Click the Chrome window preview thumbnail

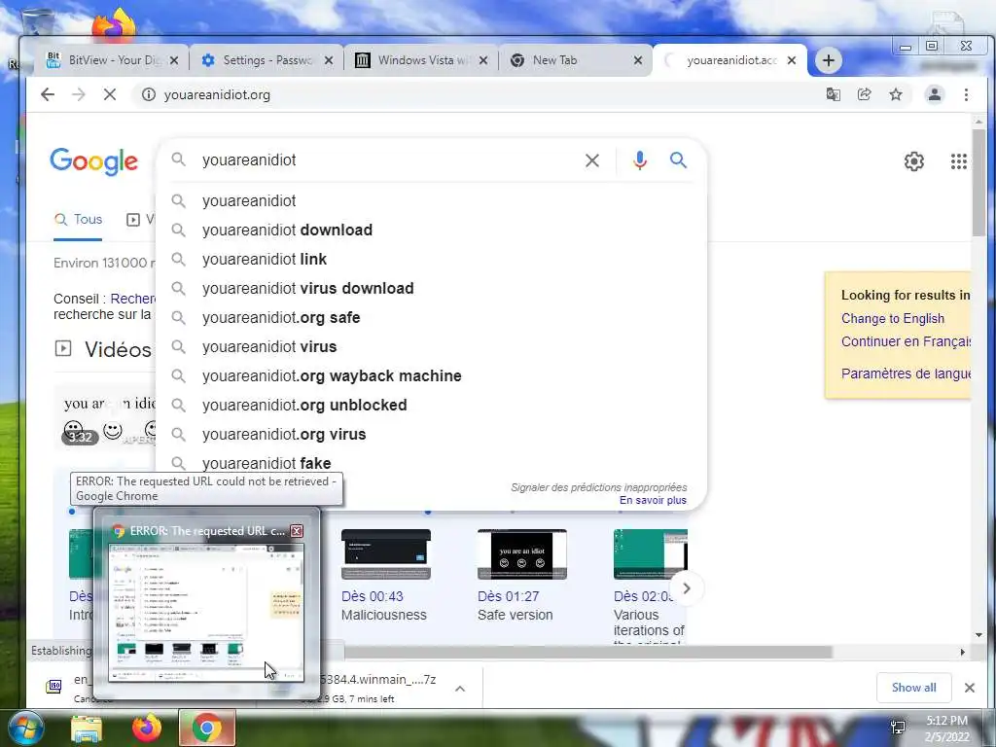tap(206, 613)
